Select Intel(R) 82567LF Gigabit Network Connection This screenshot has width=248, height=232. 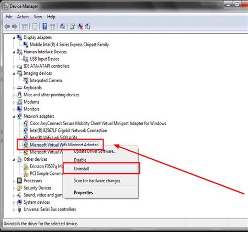[x=69, y=130]
